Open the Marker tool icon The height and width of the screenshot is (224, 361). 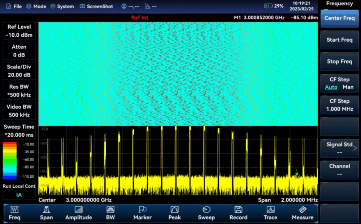click(x=142, y=210)
